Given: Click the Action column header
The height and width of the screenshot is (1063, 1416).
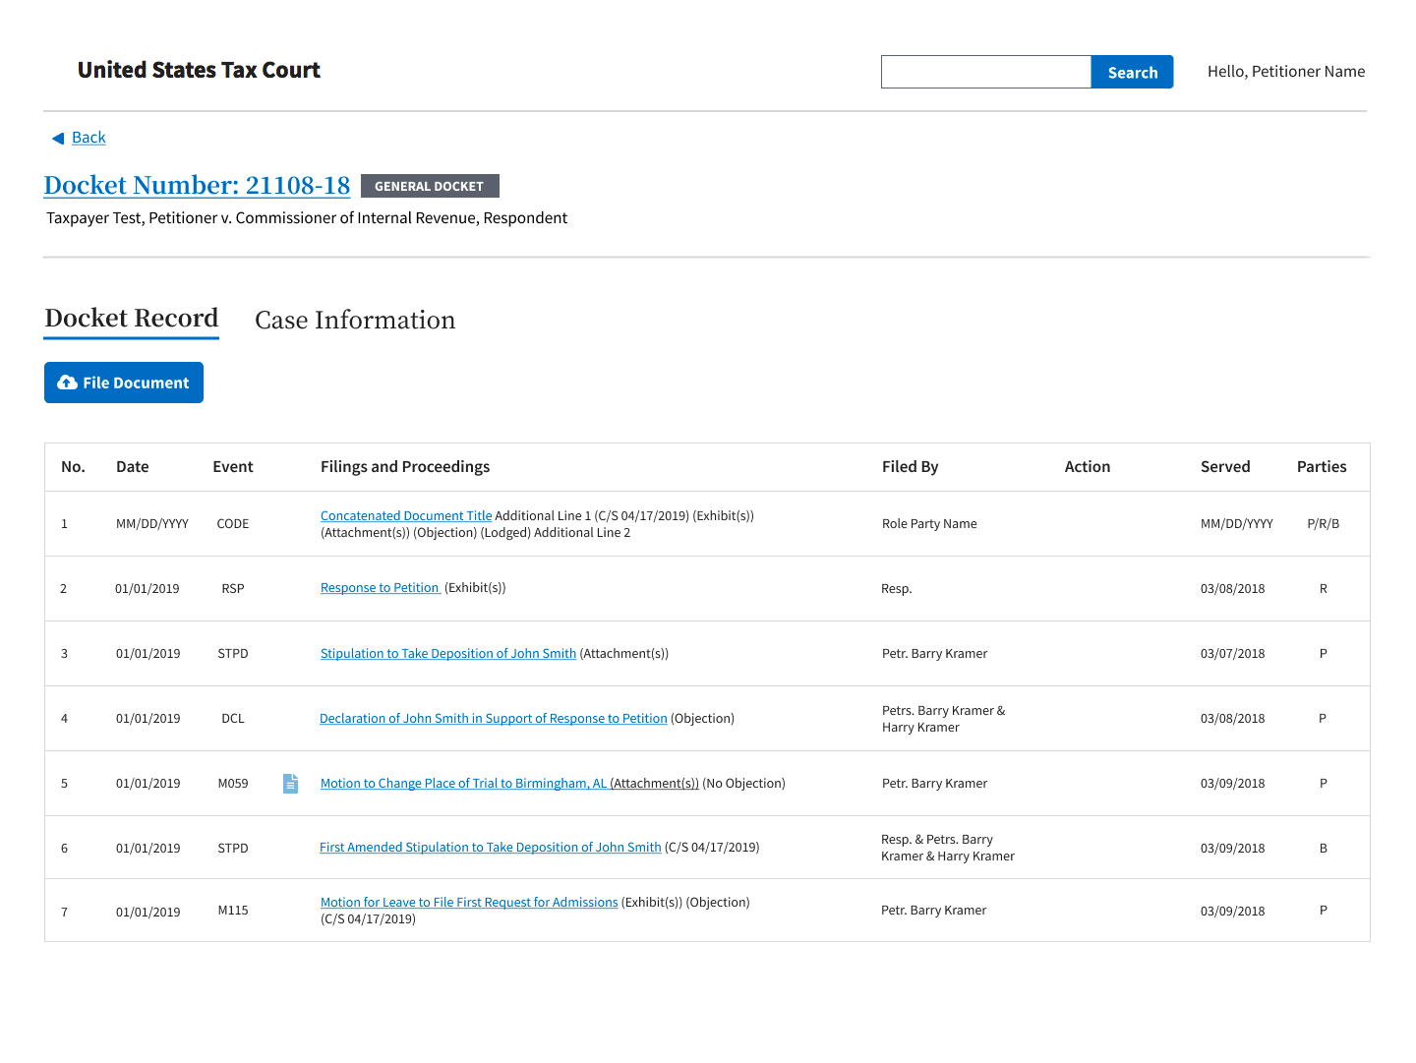Looking at the screenshot, I should point(1088,467).
